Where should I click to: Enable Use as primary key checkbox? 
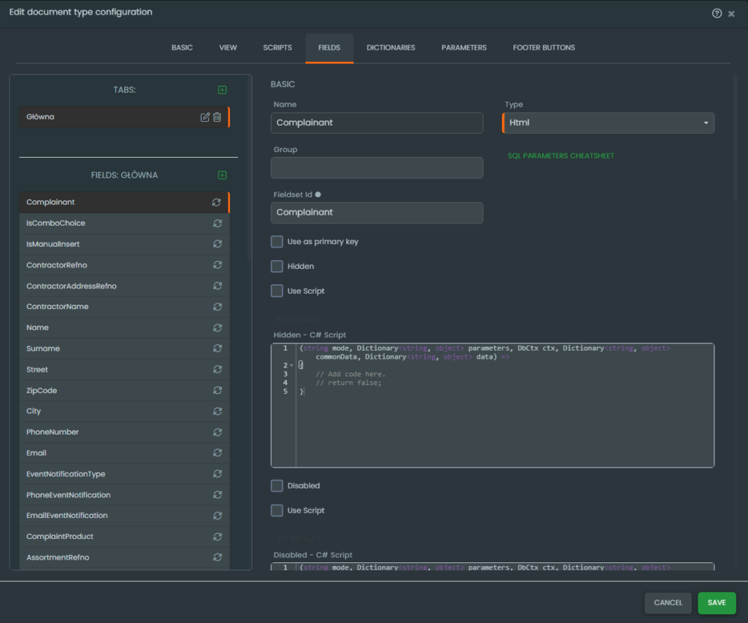pyautogui.click(x=277, y=242)
